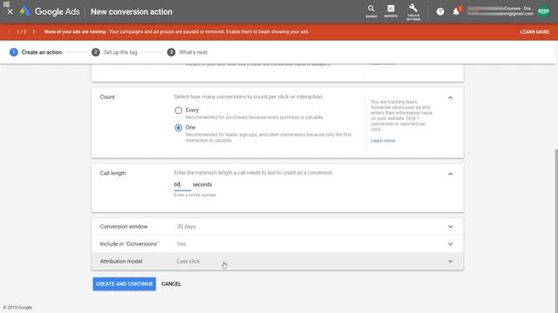Open the Reports icon
Viewport: 558px width, 313px height.
(x=391, y=11)
